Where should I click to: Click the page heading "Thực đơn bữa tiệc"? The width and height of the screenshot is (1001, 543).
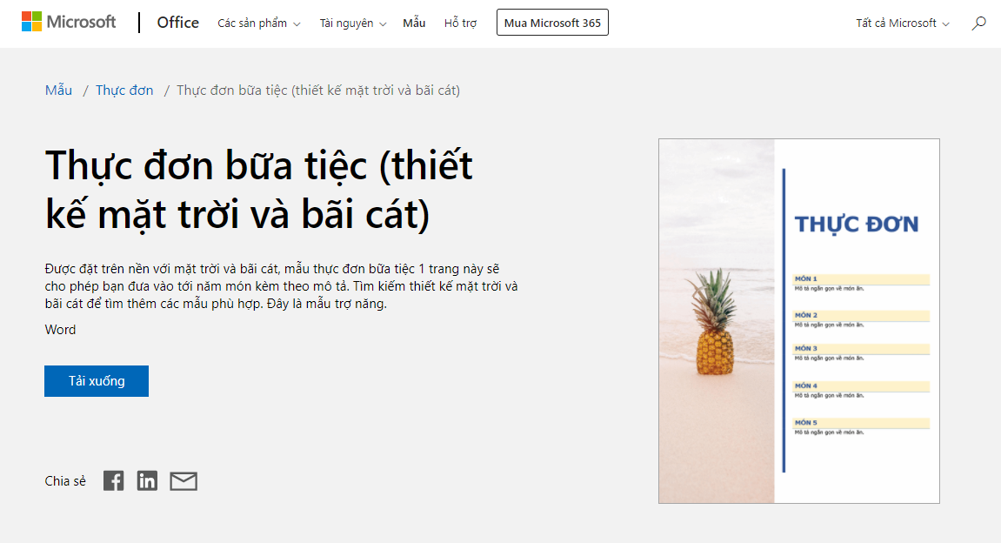click(259, 190)
